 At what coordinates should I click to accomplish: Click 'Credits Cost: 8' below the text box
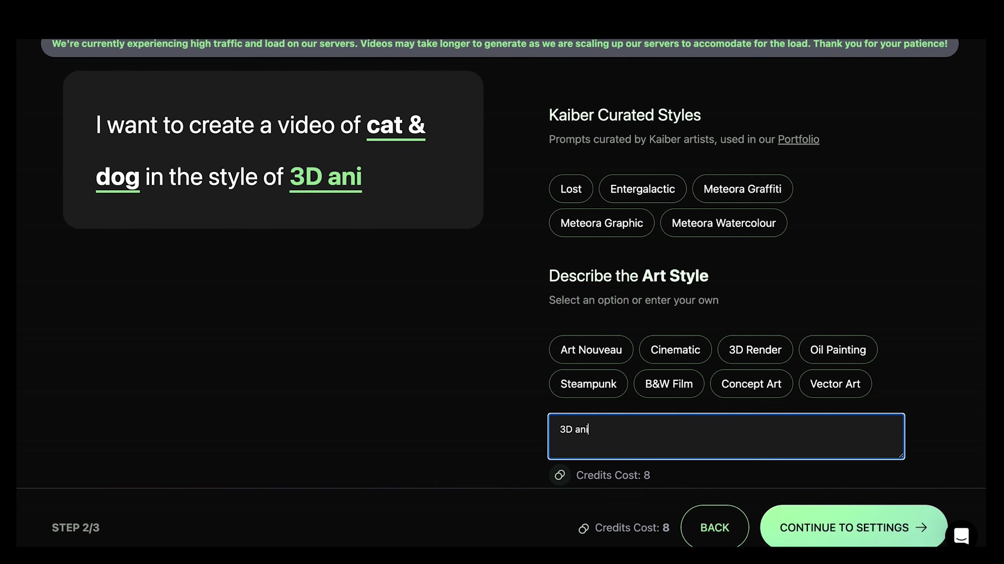click(x=613, y=475)
